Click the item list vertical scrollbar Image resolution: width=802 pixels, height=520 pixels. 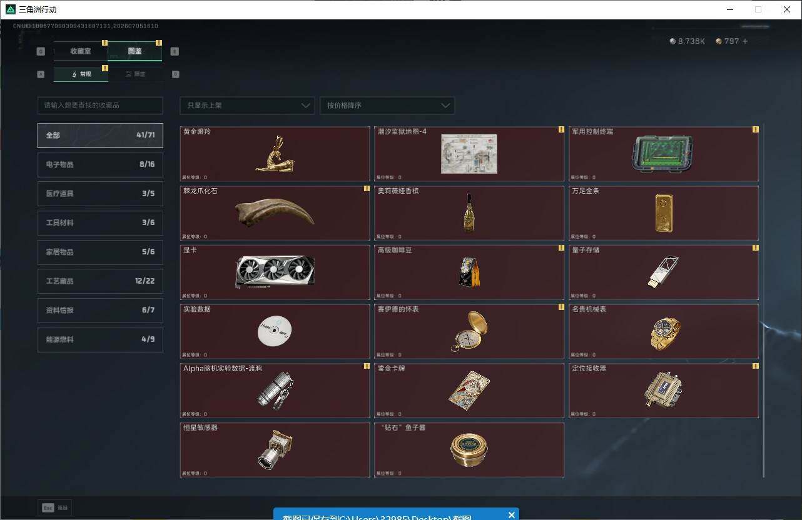coord(763,301)
